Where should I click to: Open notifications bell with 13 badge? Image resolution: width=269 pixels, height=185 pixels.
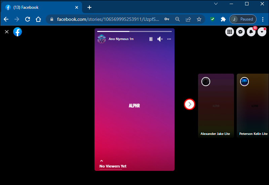point(251,32)
